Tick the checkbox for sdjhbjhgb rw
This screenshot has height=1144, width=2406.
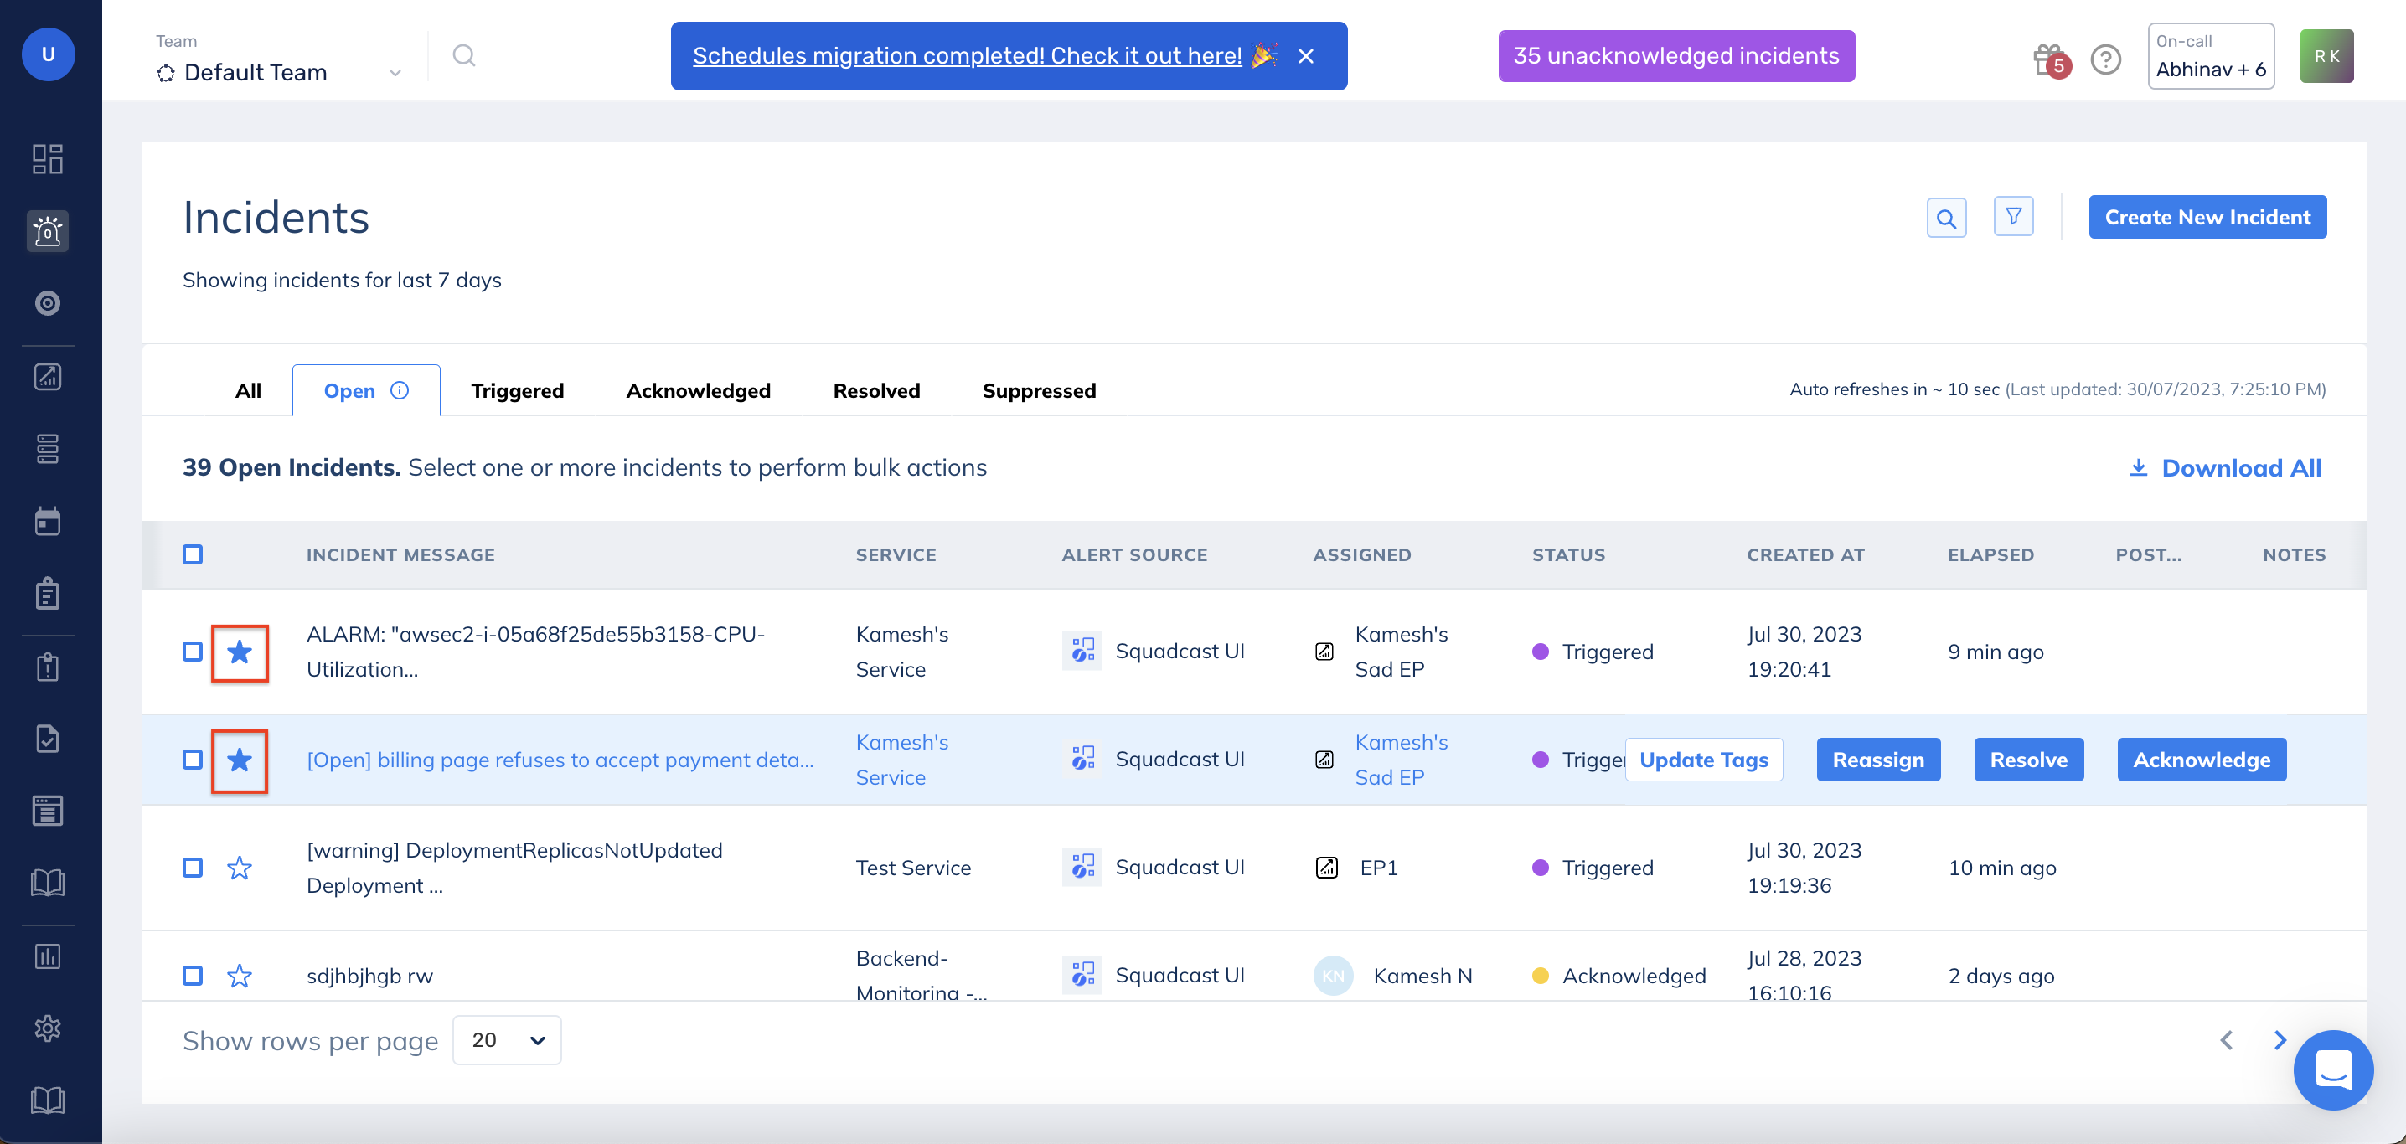[193, 975]
